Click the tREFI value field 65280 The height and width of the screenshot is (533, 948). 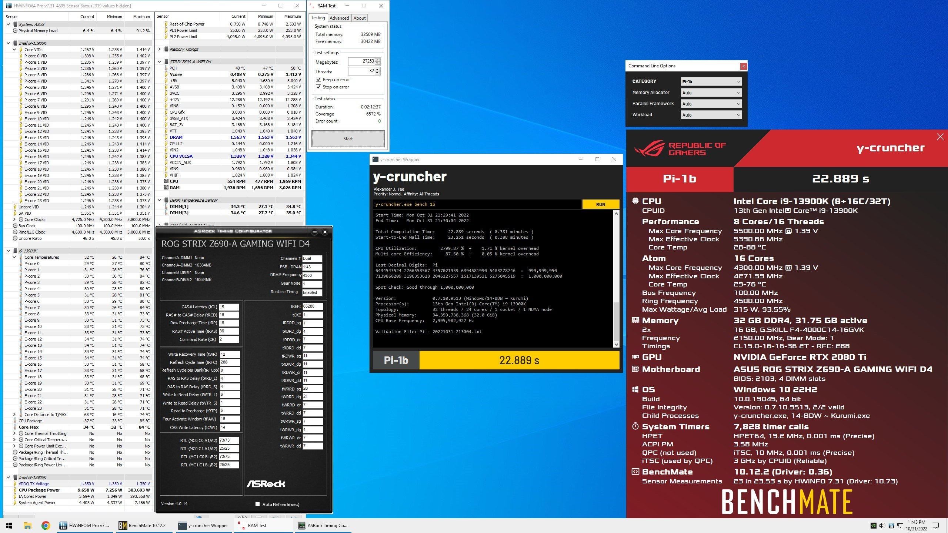tap(313, 306)
